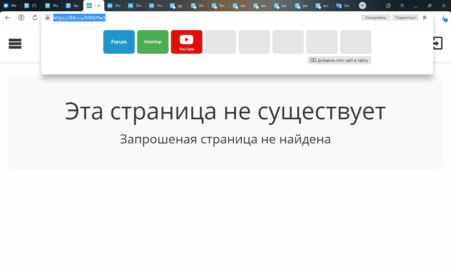Open the browser menu via hamburger icon
The image size is (451, 269).
click(x=402, y=5)
